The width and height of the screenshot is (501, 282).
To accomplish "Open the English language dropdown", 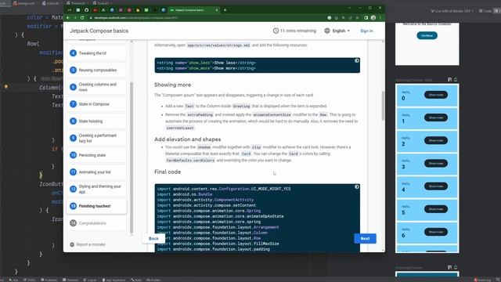I will [x=337, y=31].
